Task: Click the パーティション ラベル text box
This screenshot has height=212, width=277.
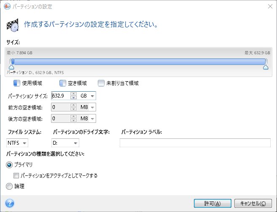Action: 195,143
